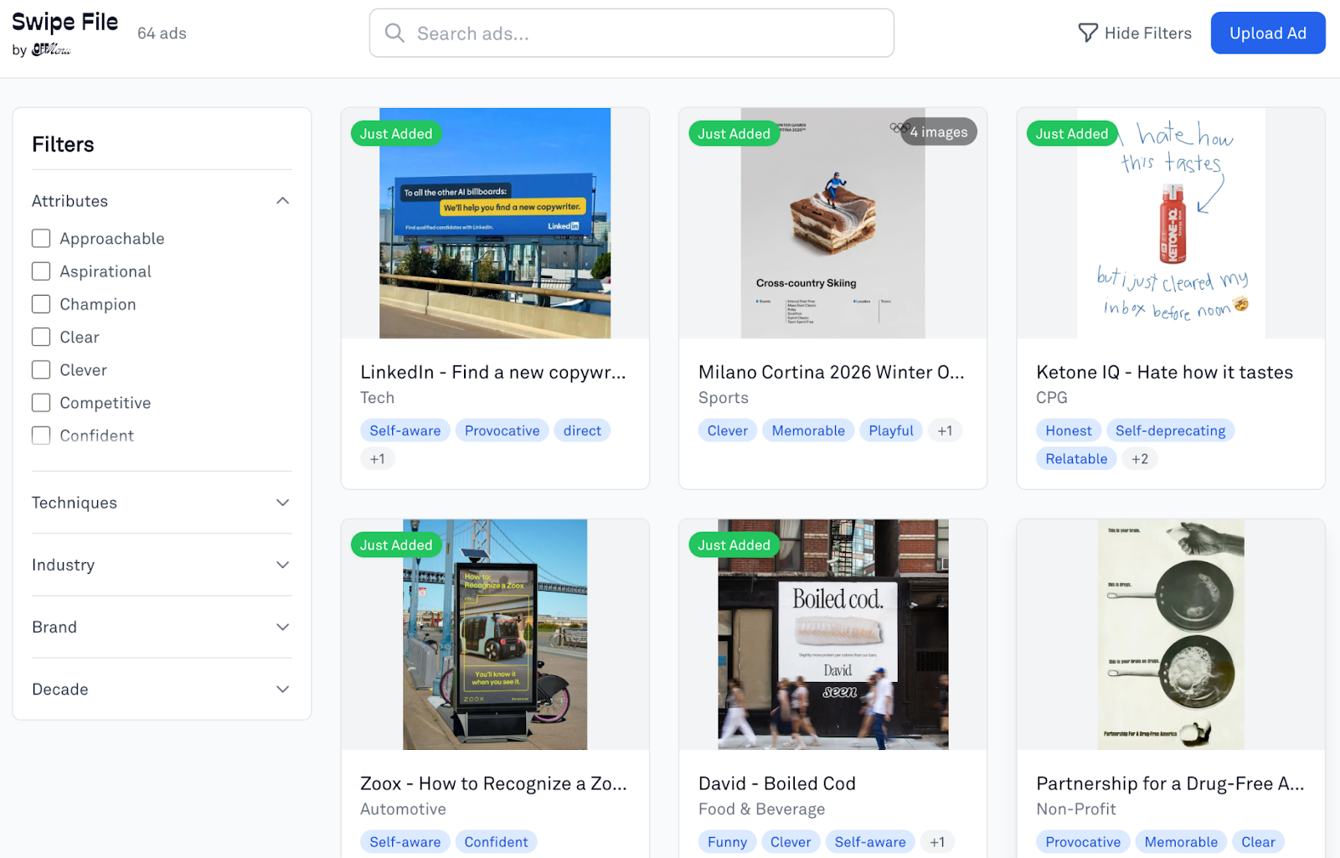
Task: Click Self-aware tag on LinkedIn card
Action: 405,431
